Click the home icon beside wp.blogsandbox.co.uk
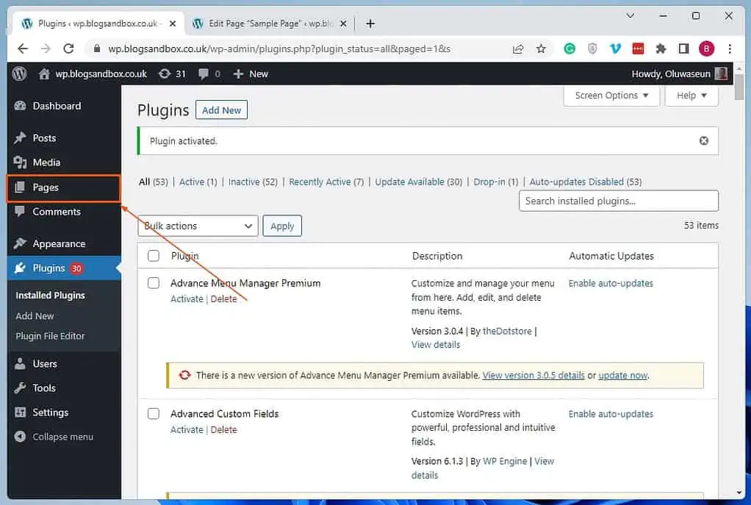 coord(44,74)
